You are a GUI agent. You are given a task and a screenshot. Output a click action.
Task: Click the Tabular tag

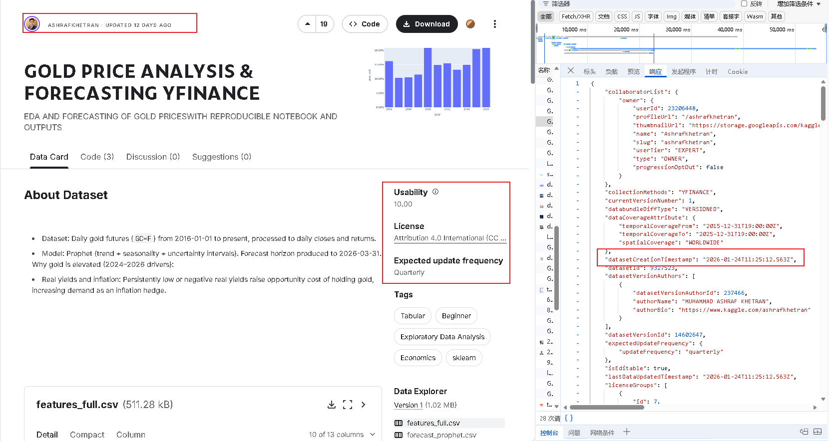coord(413,316)
